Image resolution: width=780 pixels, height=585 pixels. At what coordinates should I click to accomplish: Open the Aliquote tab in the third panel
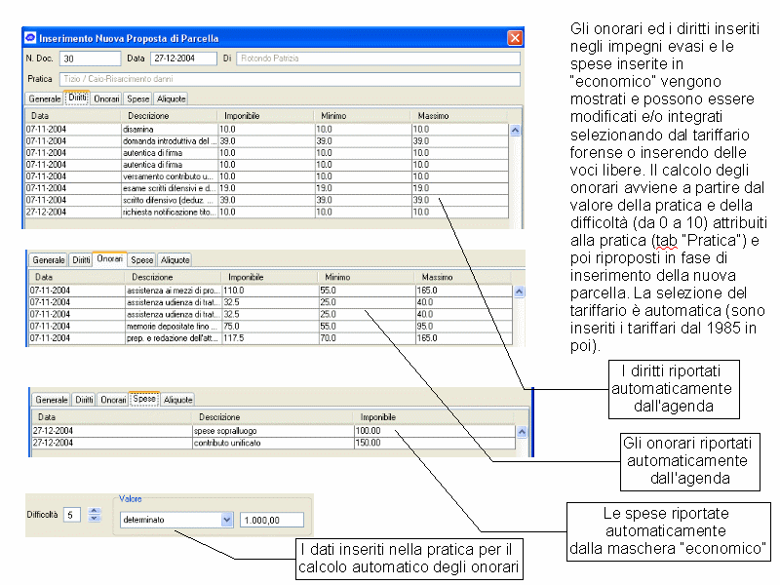click(x=177, y=400)
